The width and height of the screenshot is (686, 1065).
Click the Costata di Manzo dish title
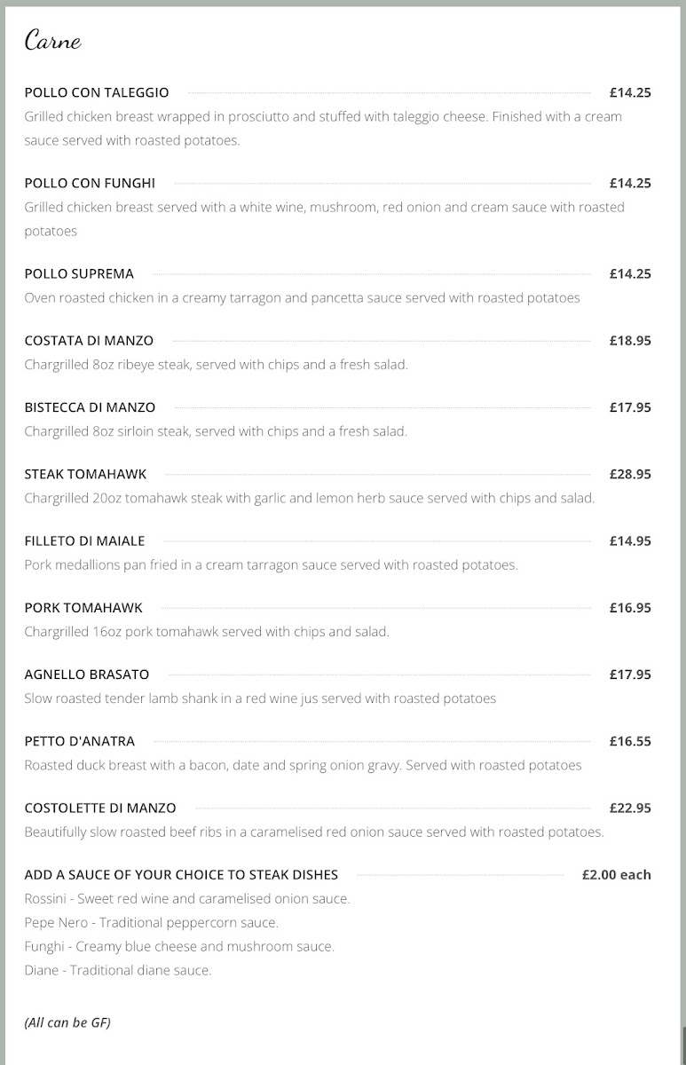tap(89, 340)
